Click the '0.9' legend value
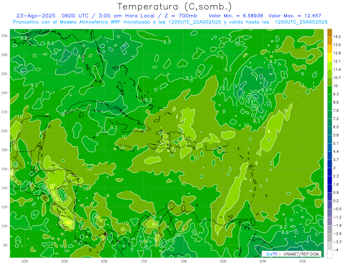 (336, 192)
